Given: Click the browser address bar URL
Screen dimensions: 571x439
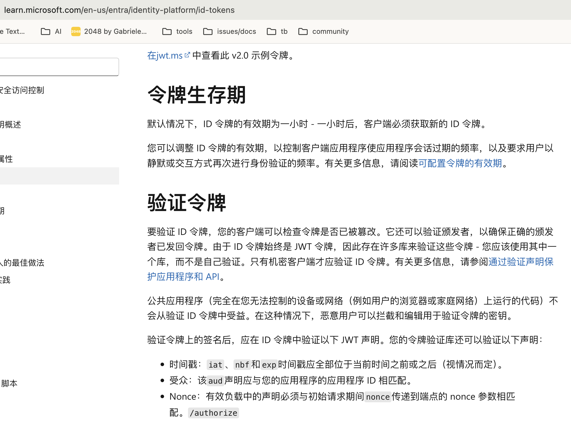Looking at the screenshot, I should [x=119, y=10].
